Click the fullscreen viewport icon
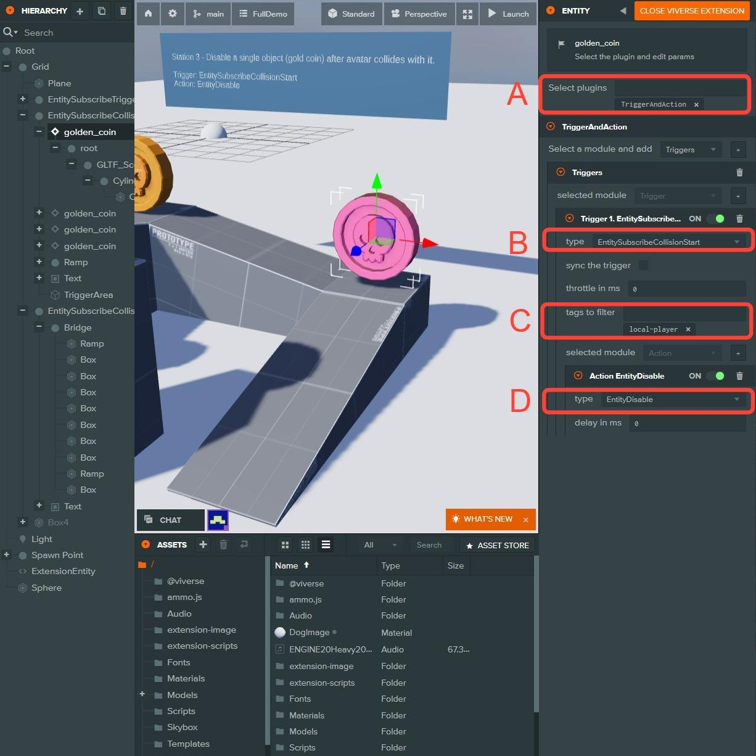This screenshot has width=756, height=756. pos(467,14)
